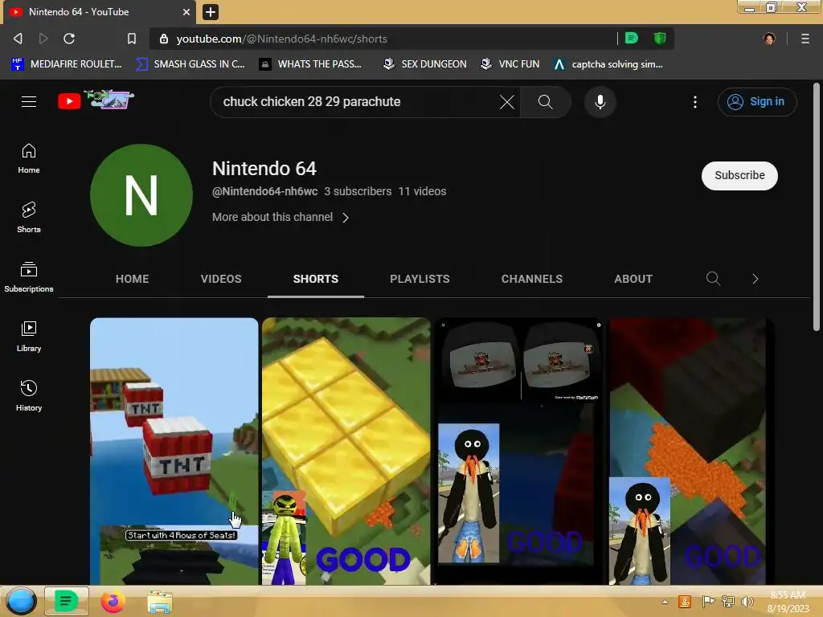
Task: Switch to the PLAYLISTS tab
Action: (420, 279)
